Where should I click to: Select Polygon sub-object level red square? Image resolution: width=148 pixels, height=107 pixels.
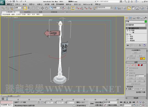(139, 65)
